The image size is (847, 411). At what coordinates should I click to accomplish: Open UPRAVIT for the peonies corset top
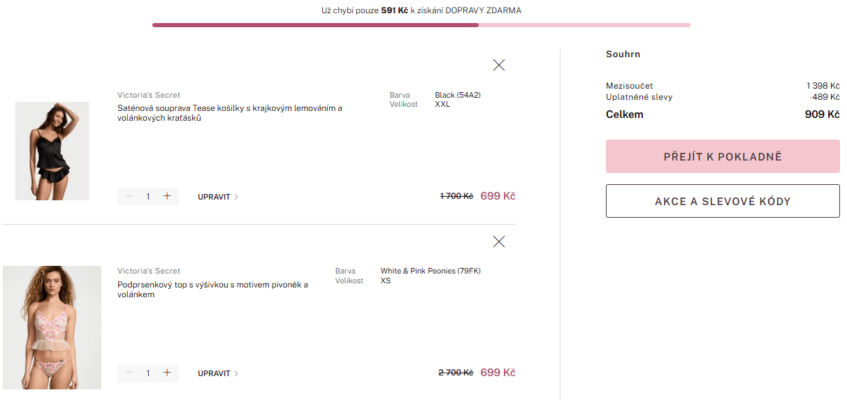[x=218, y=373]
